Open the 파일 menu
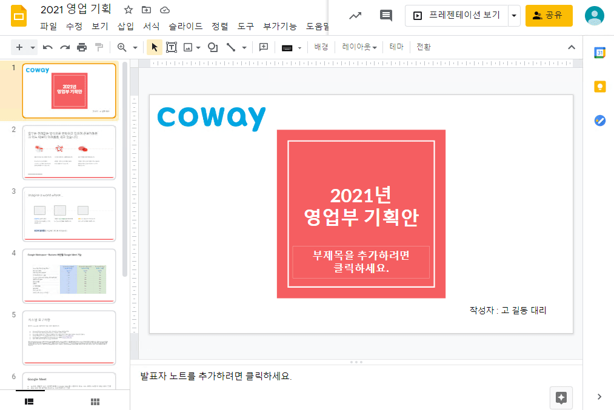This screenshot has width=614, height=410. click(48, 26)
